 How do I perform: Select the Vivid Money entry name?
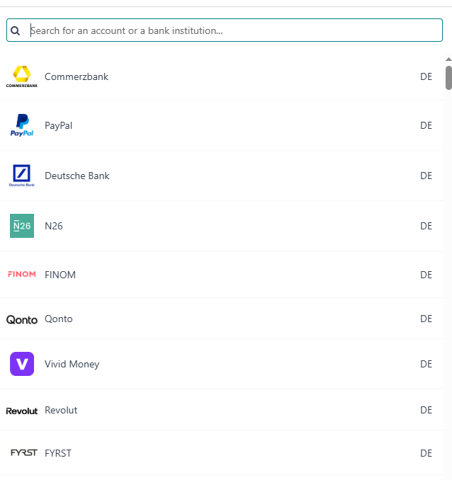pos(72,364)
